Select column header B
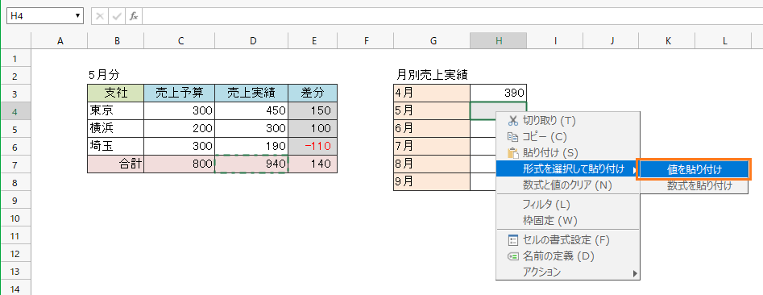This screenshot has height=295, width=763. click(x=117, y=41)
